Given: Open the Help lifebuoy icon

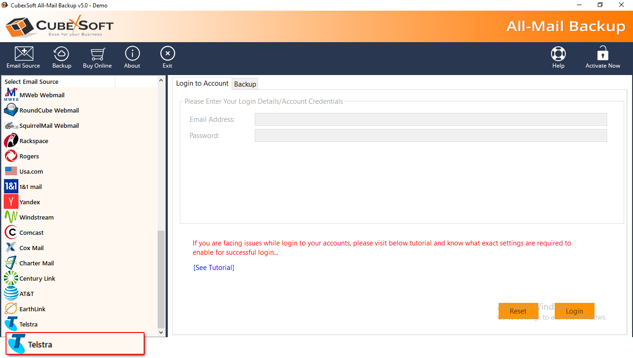Looking at the screenshot, I should click(558, 54).
